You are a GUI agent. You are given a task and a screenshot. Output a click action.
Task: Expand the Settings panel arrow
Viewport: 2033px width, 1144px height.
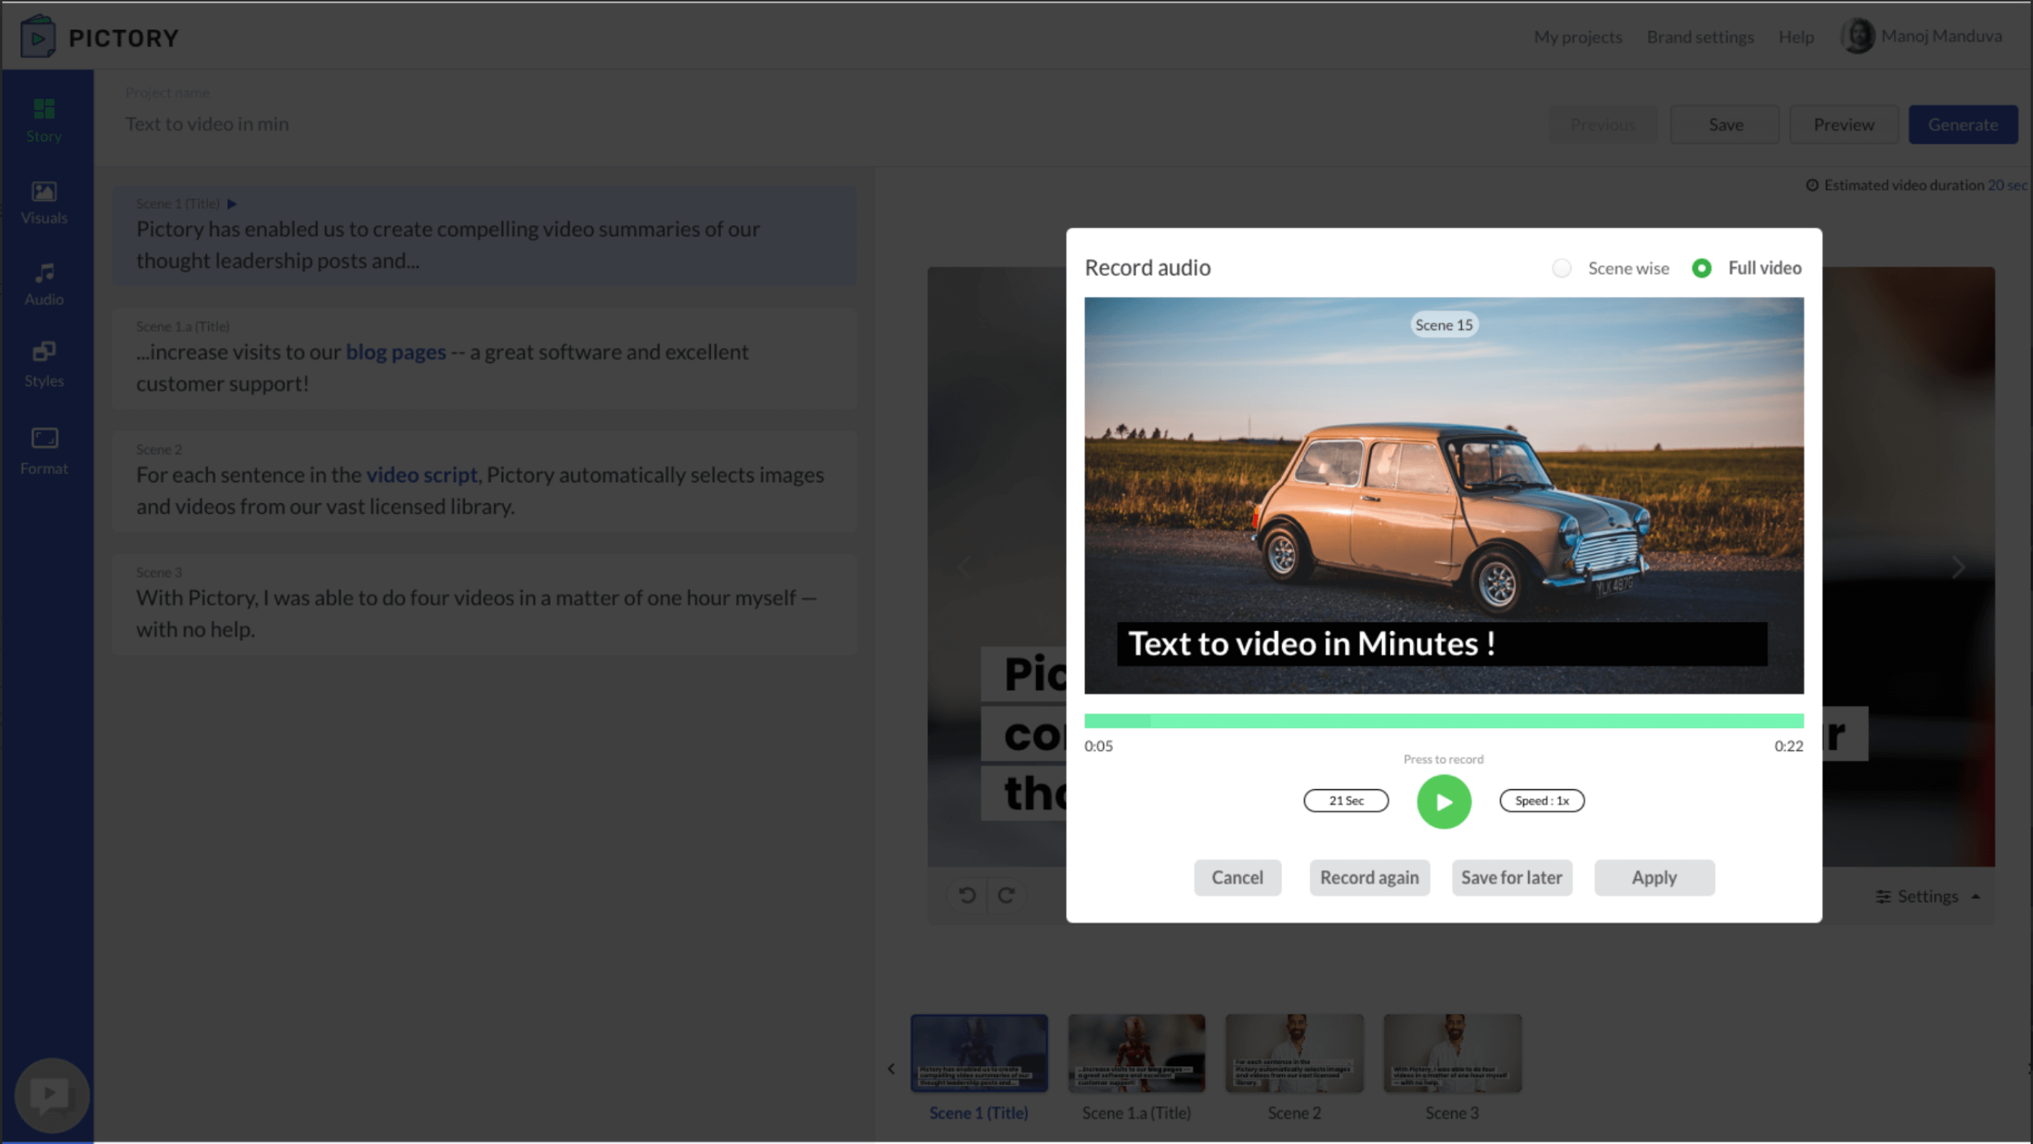click(x=1976, y=896)
